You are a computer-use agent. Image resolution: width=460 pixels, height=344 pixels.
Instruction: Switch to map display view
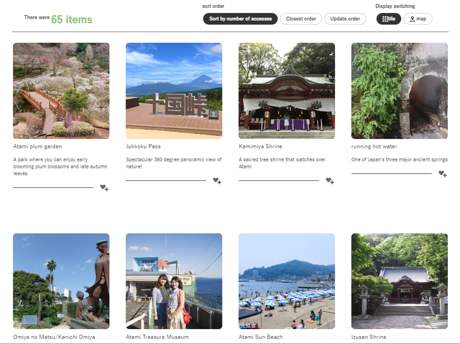point(418,19)
